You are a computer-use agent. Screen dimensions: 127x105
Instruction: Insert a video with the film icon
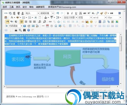pyautogui.click(x=100, y=22)
